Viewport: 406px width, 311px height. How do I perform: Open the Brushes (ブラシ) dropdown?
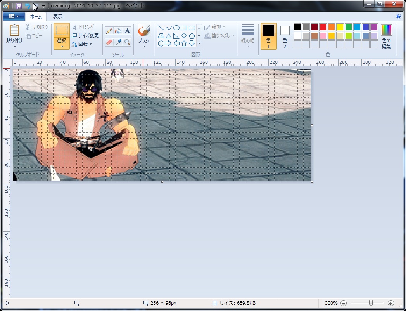(144, 47)
